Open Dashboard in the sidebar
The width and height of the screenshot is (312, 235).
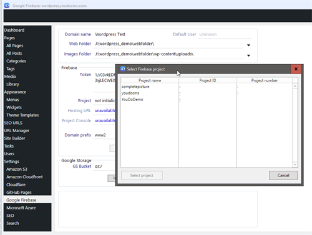pos(14,30)
